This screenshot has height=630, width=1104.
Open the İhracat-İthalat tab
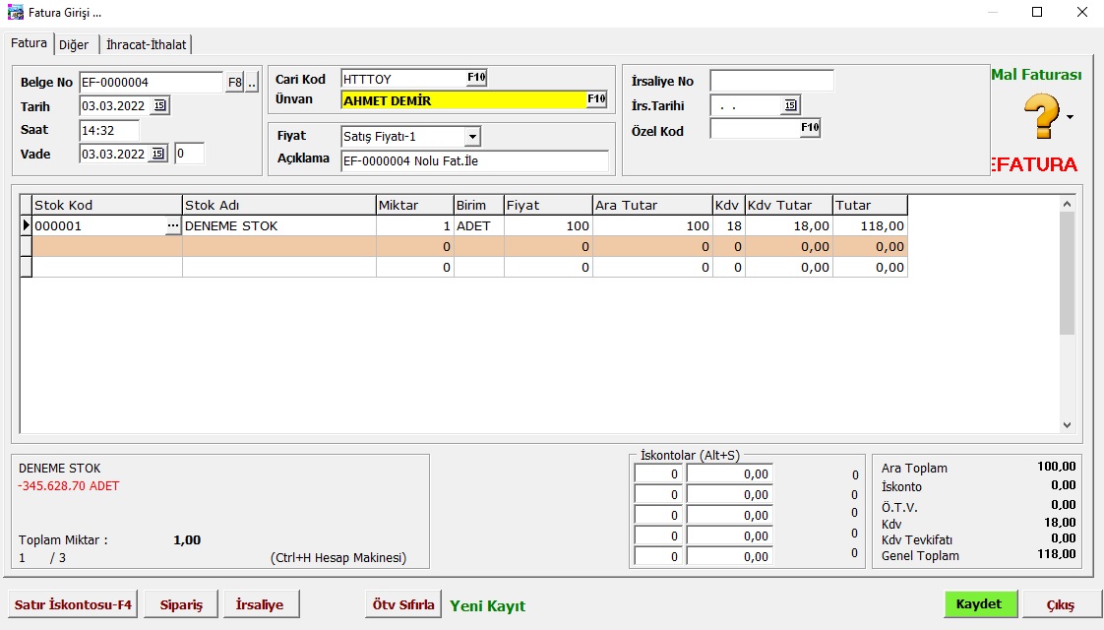[146, 44]
